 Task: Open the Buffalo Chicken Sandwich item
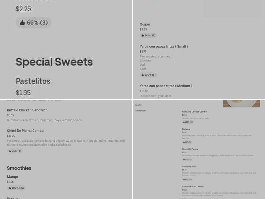pyautogui.click(x=27, y=110)
